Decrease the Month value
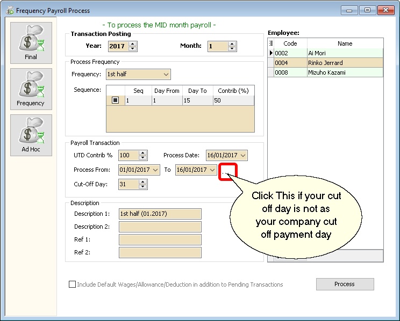 point(232,49)
